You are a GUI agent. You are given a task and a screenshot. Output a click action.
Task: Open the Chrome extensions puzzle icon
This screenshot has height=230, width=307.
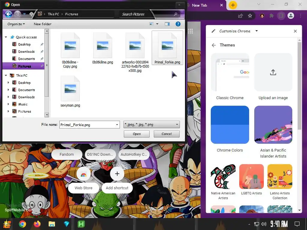271,16
